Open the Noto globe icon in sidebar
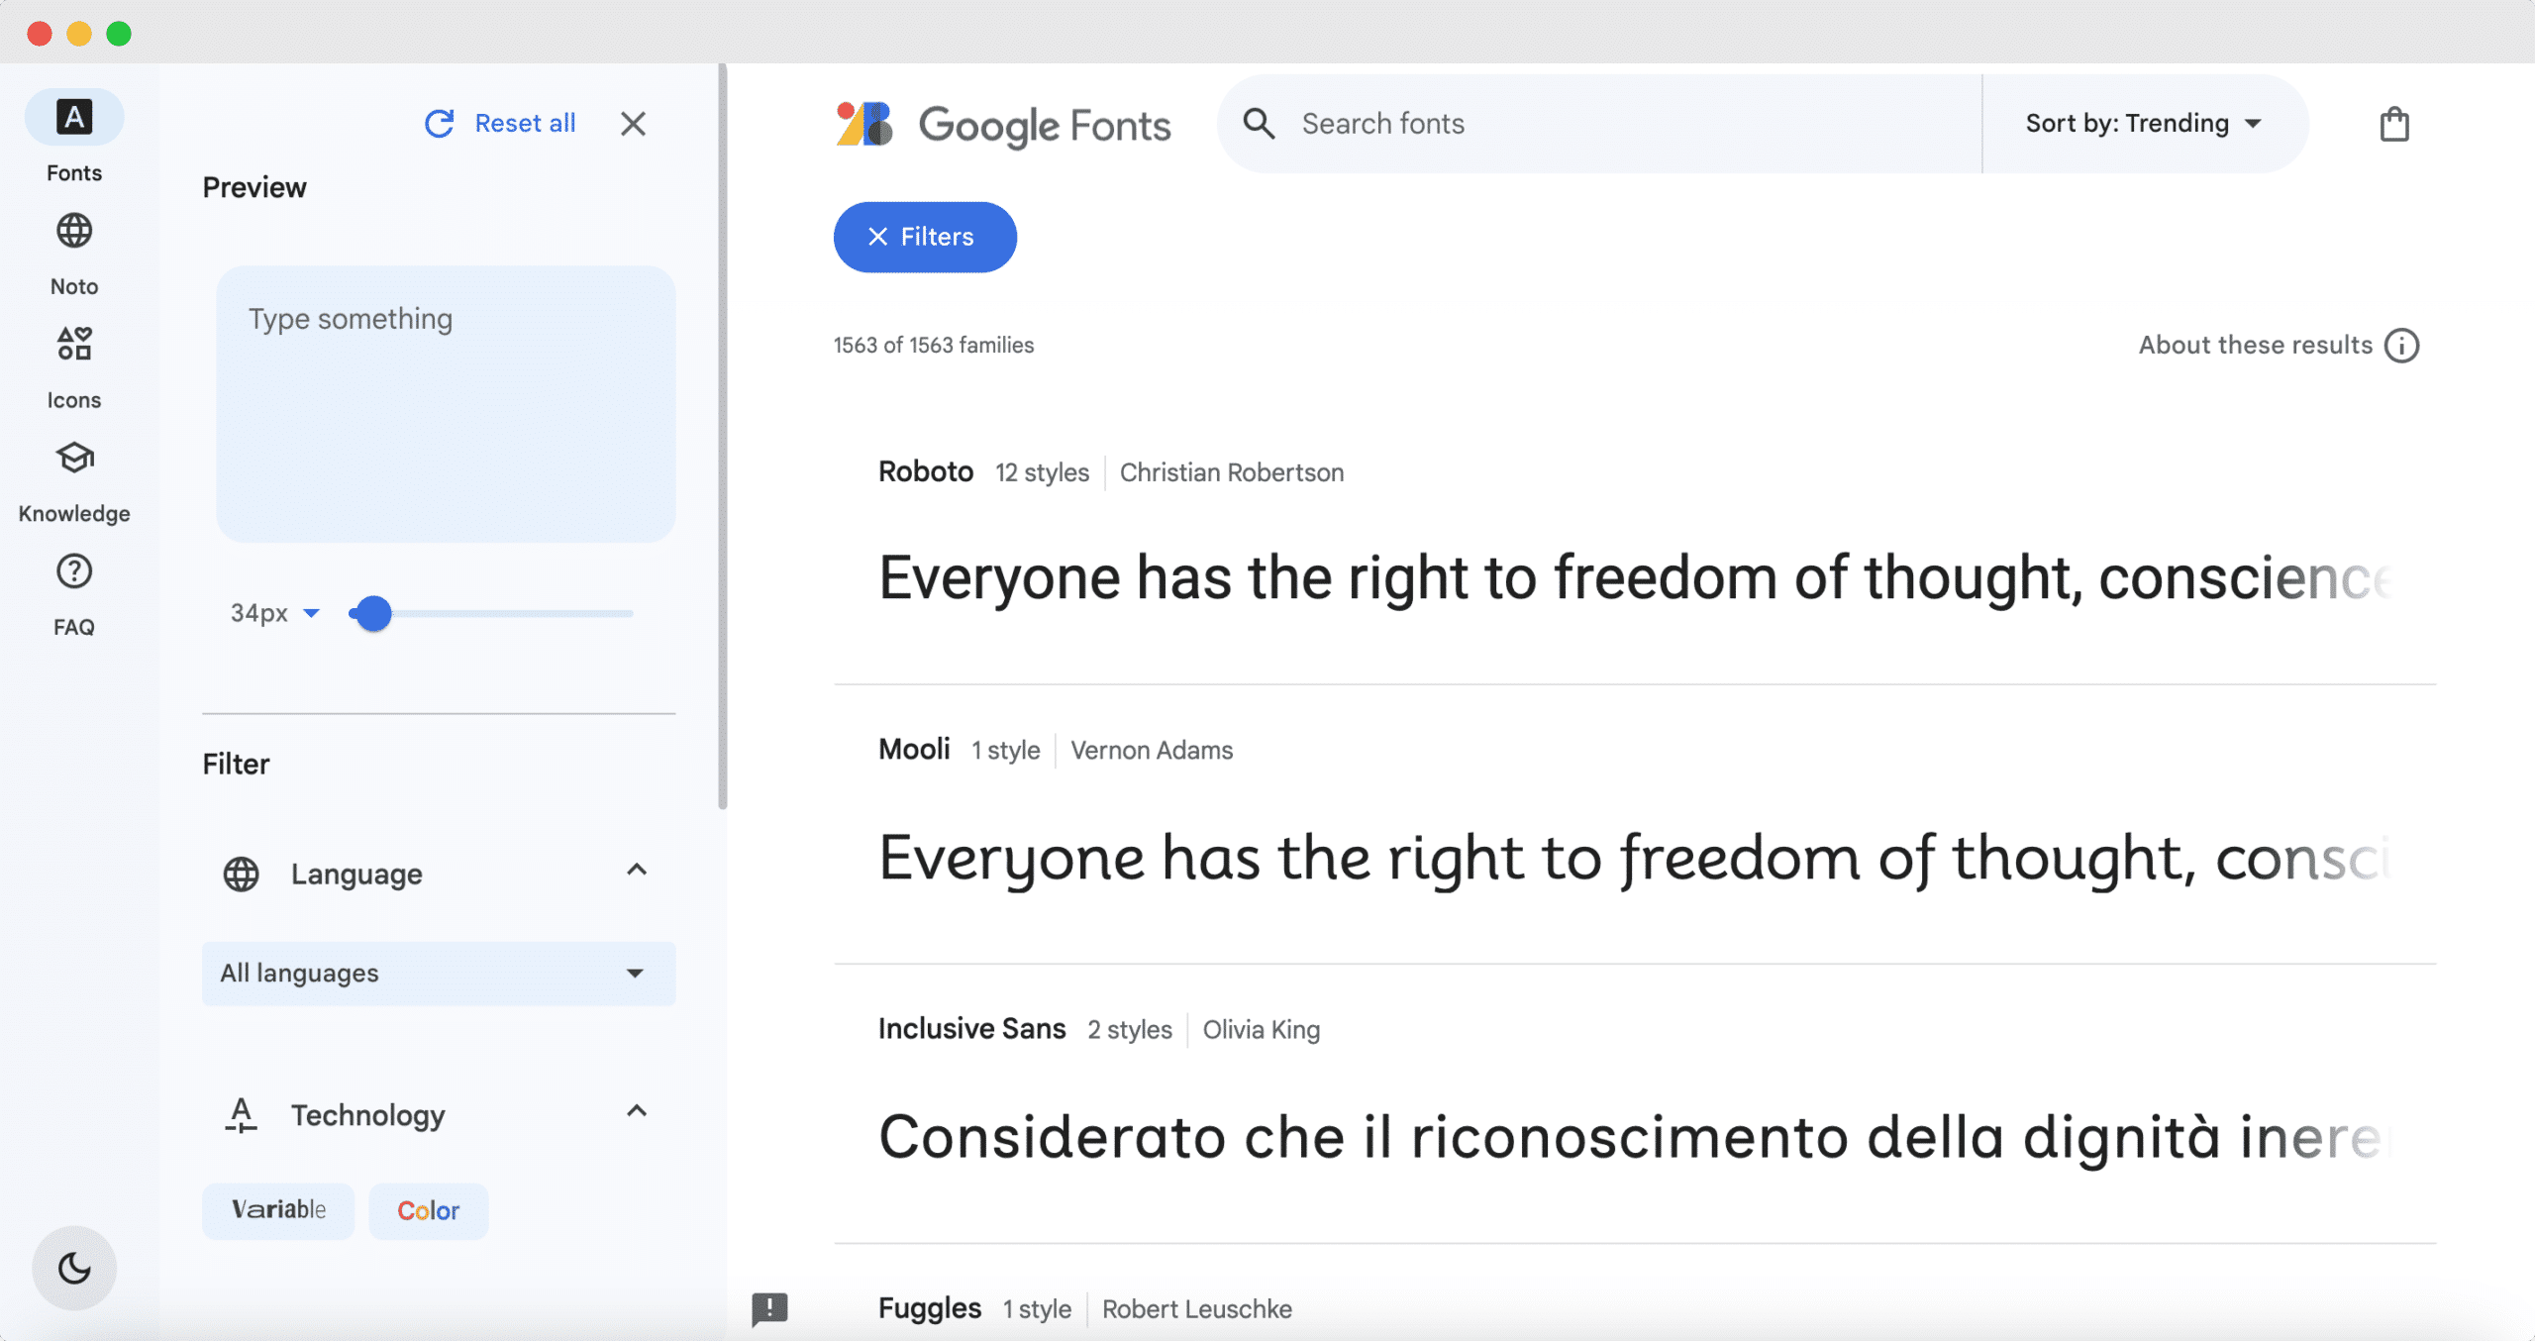The width and height of the screenshot is (2535, 1341). pyautogui.click(x=74, y=232)
